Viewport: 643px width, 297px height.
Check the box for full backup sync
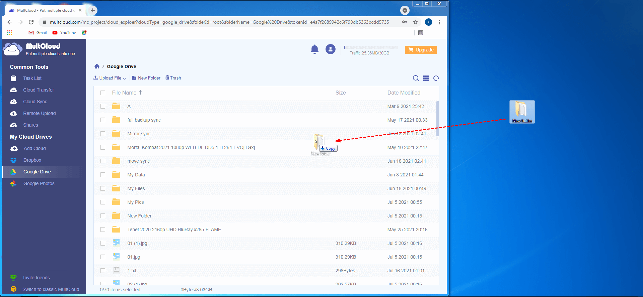(x=103, y=120)
